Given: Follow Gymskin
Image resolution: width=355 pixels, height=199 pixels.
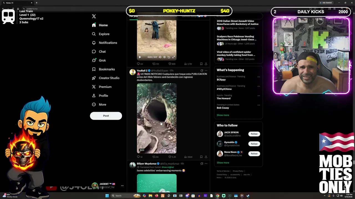Looking at the screenshot, I should click(254, 144).
